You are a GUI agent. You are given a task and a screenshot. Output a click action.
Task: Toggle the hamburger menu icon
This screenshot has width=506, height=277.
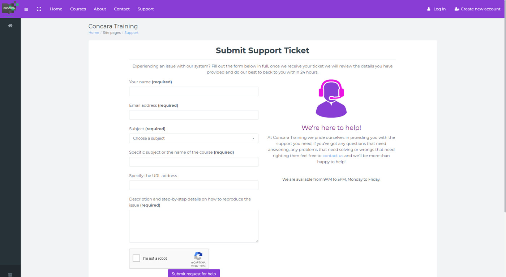pyautogui.click(x=26, y=9)
